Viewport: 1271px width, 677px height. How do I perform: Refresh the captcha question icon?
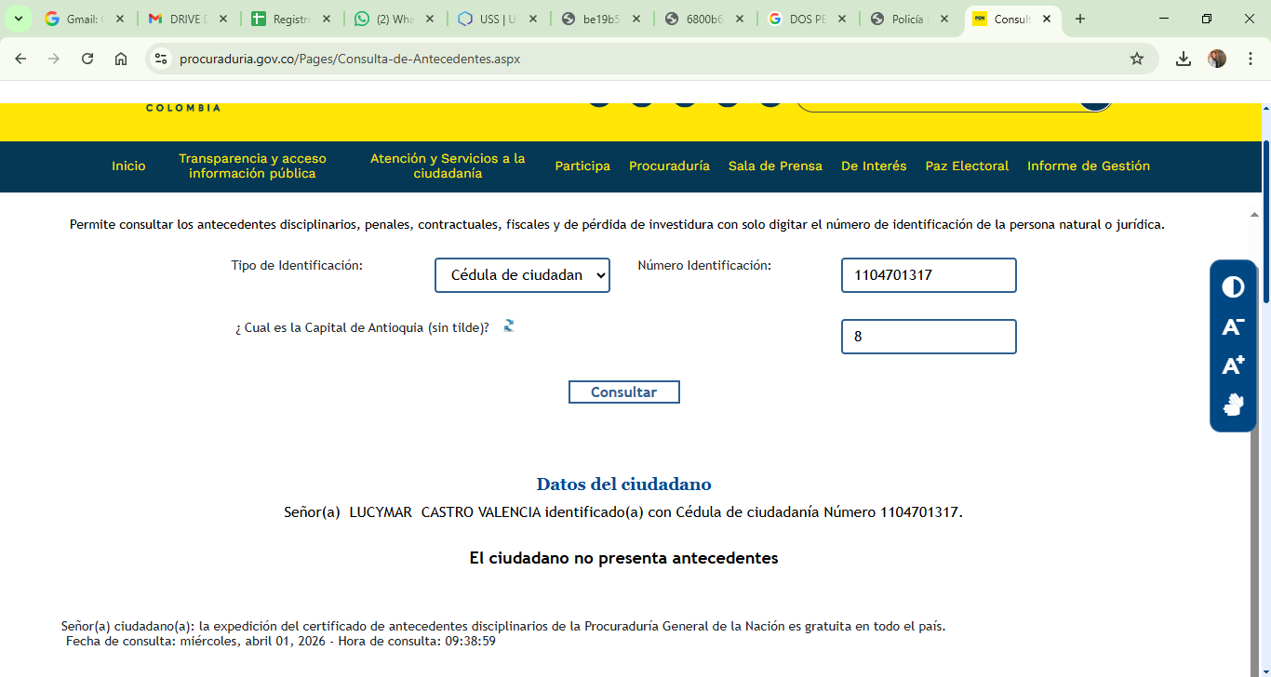point(509,325)
